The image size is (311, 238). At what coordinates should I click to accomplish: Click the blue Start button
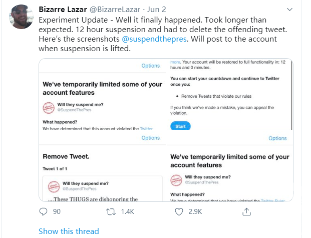coord(180,126)
